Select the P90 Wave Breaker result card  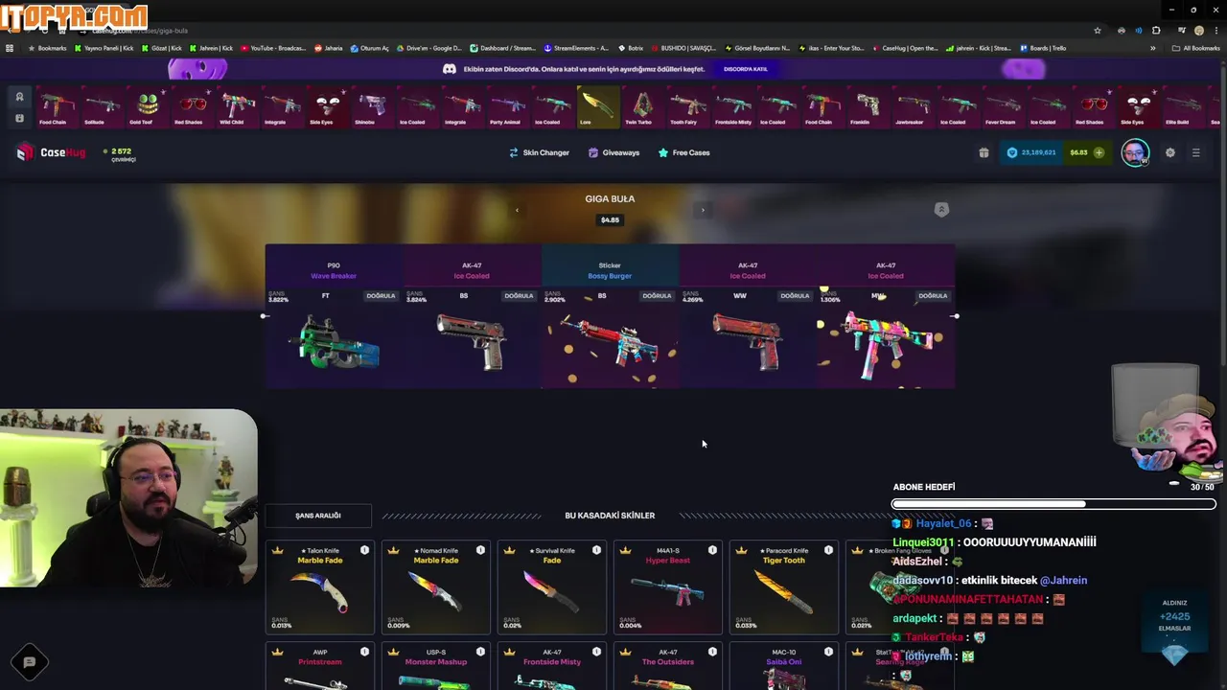click(334, 316)
